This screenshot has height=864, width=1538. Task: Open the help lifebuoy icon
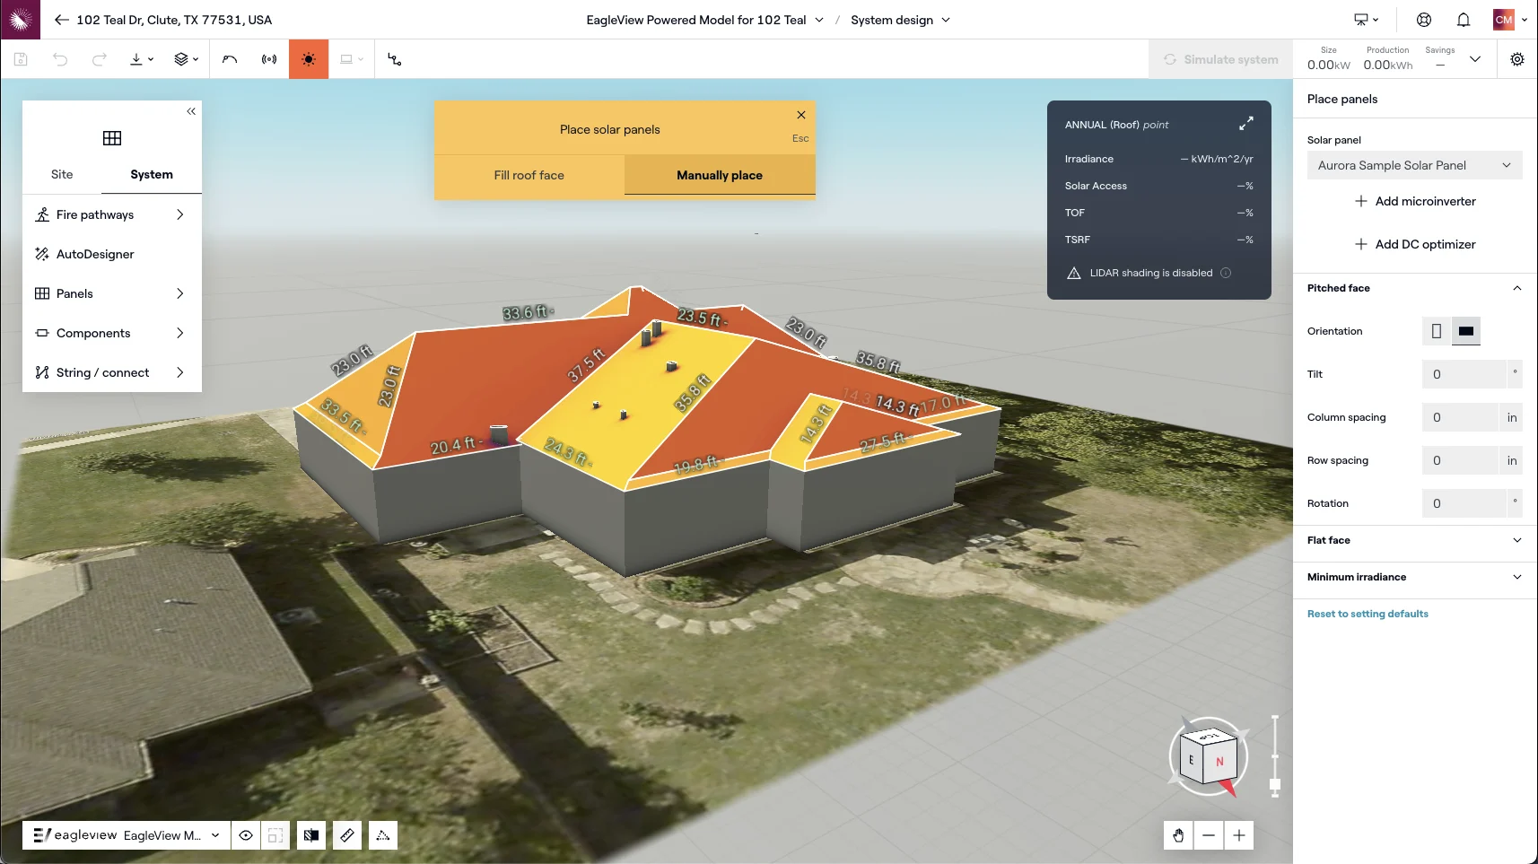[x=1424, y=20]
